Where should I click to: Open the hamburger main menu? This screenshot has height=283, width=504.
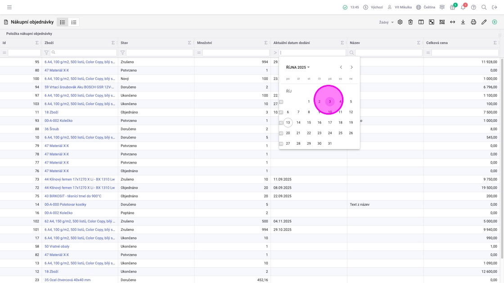[x=9, y=7]
